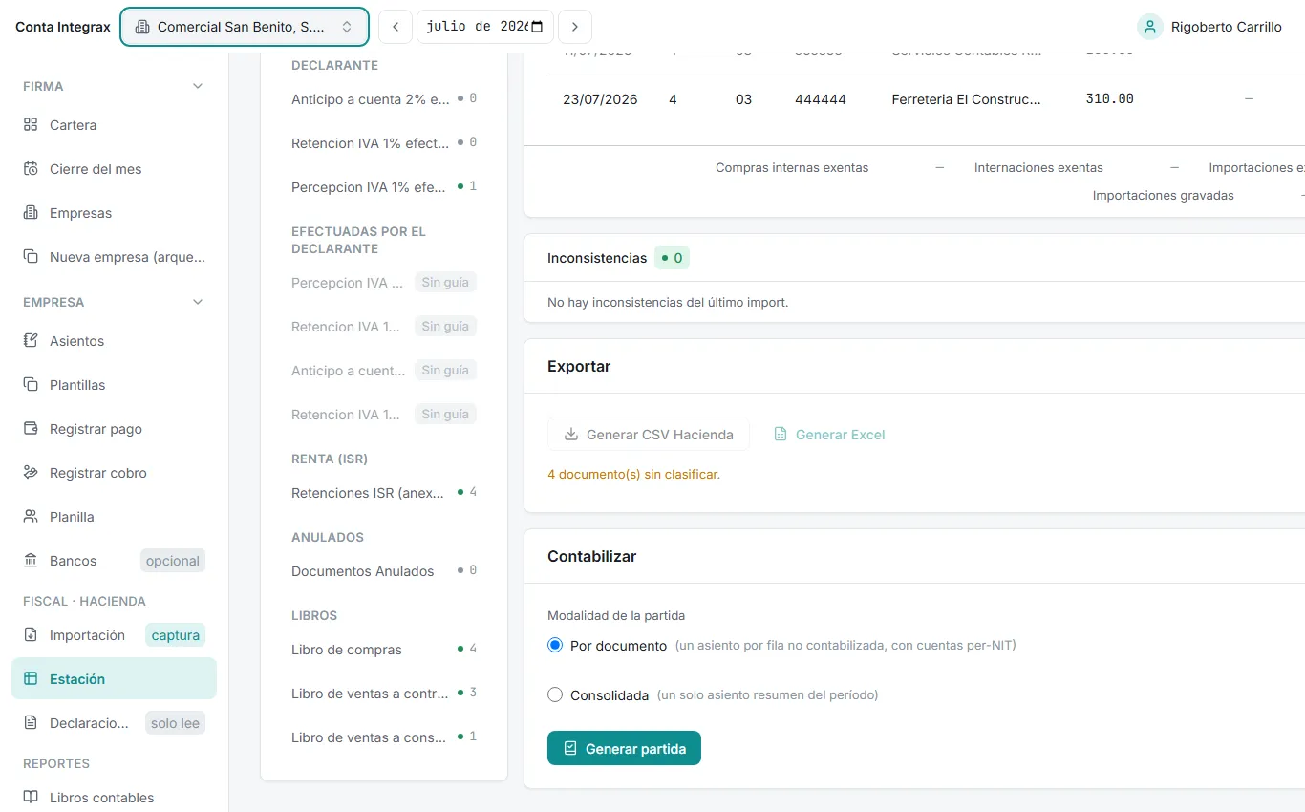1305x812 pixels.
Task: Select Libro de compras in the list
Action: point(384,650)
